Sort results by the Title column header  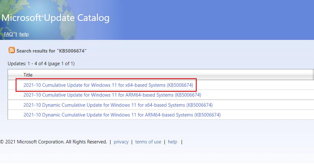pos(28,75)
